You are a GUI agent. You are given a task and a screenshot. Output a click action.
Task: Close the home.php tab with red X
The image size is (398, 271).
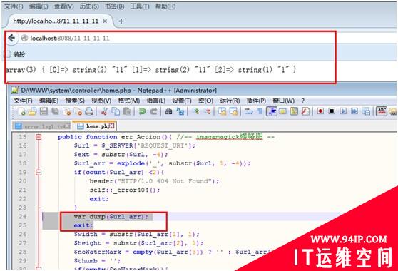tap(112, 126)
